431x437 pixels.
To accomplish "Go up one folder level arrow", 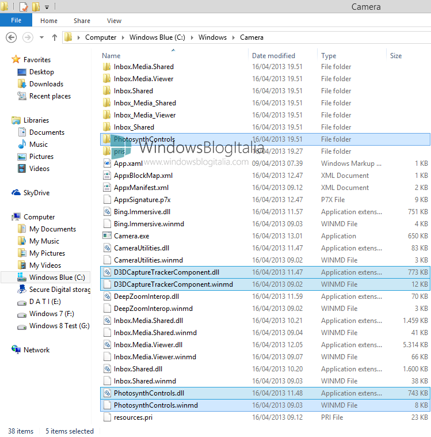I will (55, 37).
